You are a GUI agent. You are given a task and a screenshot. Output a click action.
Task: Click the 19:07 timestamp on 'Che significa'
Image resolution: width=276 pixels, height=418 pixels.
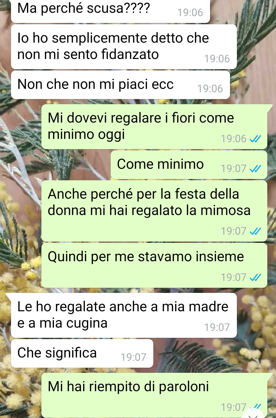pyautogui.click(x=133, y=357)
